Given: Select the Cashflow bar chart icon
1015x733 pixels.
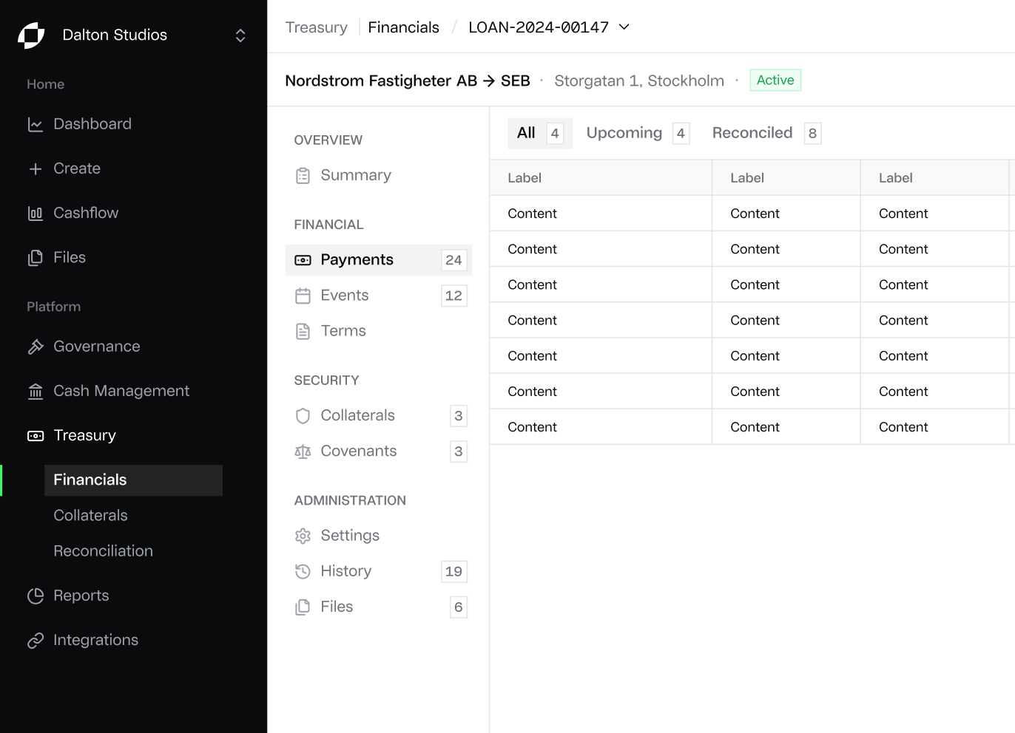Looking at the screenshot, I should tap(36, 214).
